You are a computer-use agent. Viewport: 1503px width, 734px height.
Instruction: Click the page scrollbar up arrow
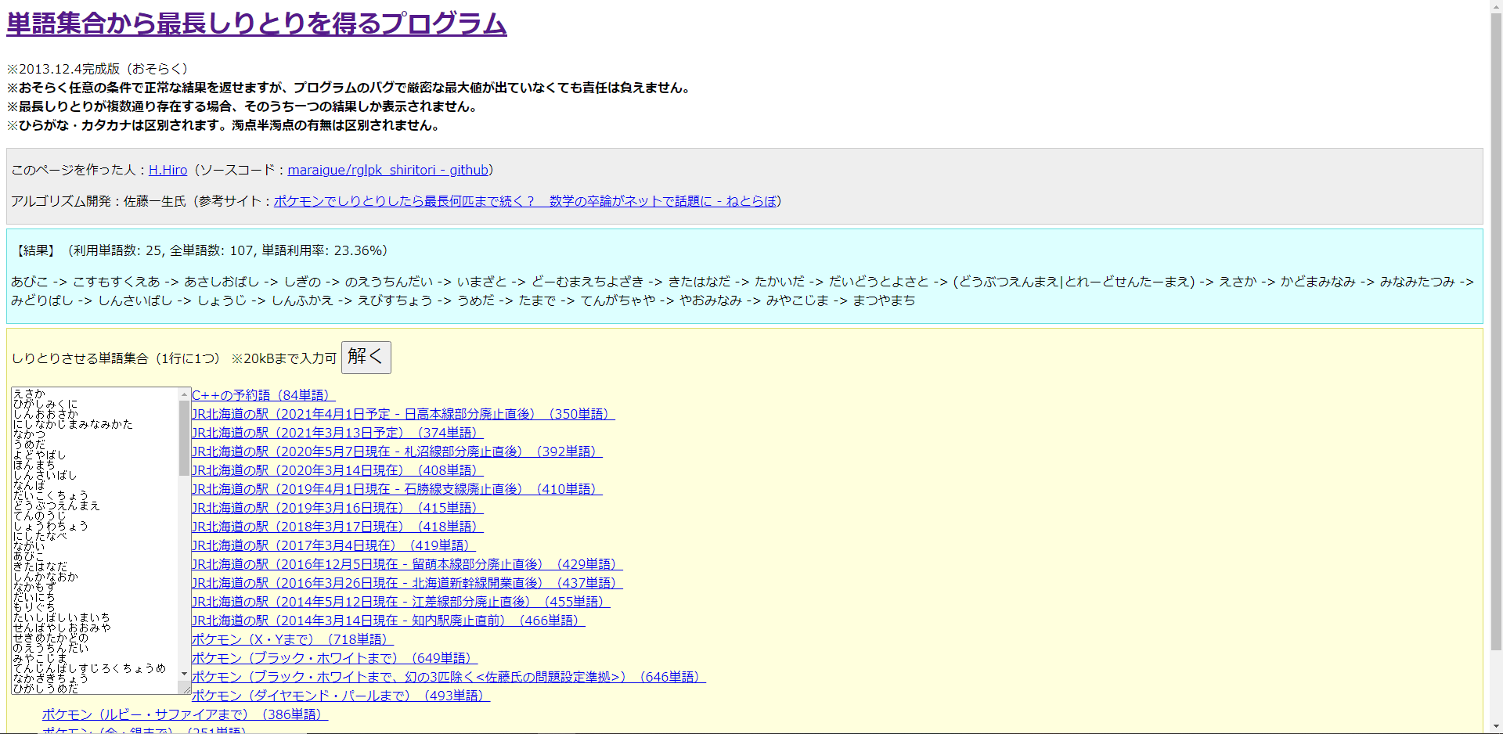coord(1496,6)
